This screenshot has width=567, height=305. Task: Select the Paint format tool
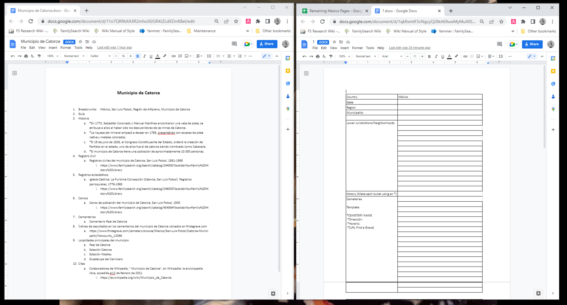coord(39,56)
